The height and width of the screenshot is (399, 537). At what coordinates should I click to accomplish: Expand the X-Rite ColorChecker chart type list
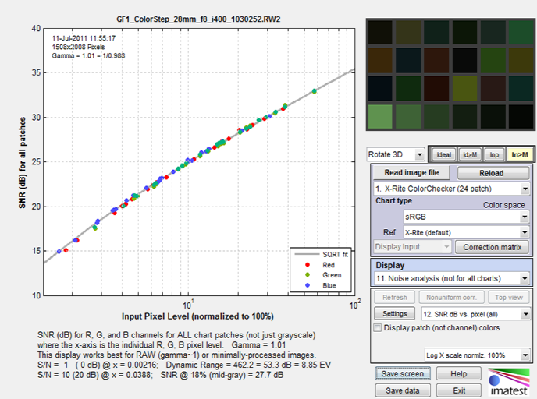[x=451, y=189]
